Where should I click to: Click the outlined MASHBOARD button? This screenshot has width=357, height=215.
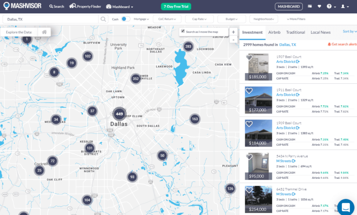click(289, 6)
